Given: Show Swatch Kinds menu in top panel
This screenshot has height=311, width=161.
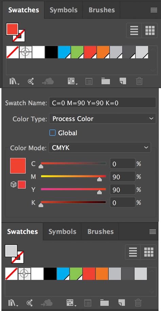Looking at the screenshot, I should [x=73, y=81].
